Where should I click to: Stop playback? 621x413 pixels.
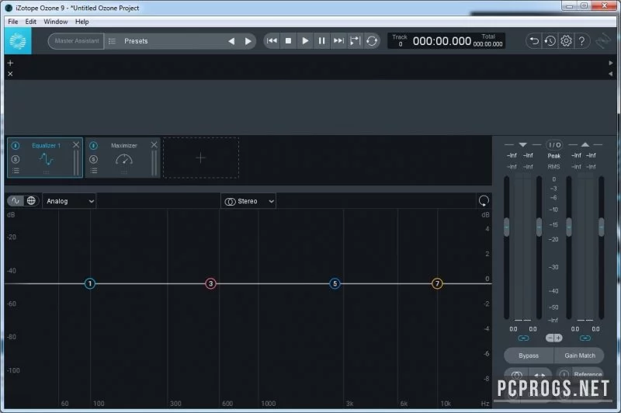[288, 41]
